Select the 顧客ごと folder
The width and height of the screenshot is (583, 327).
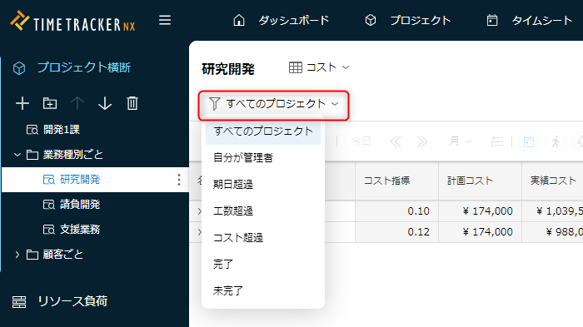pyautogui.click(x=62, y=255)
